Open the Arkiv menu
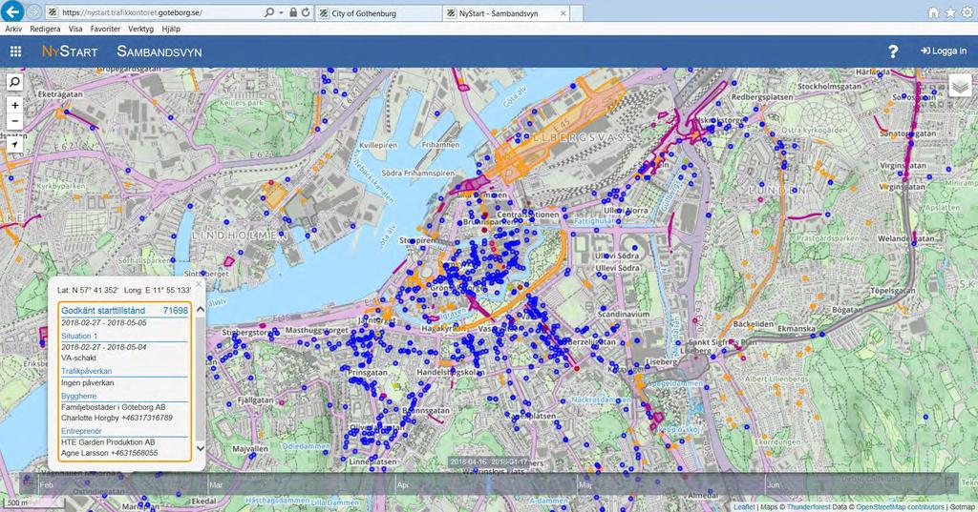The width and height of the screenshot is (978, 512). pyautogui.click(x=13, y=29)
